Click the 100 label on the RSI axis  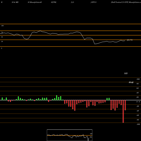click(x=2, y=26)
